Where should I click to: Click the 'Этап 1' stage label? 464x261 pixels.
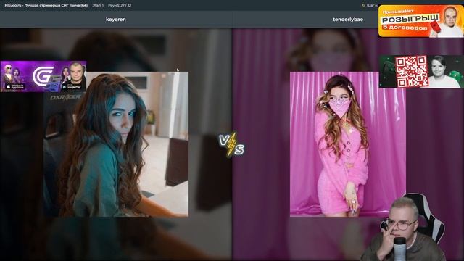98,5
